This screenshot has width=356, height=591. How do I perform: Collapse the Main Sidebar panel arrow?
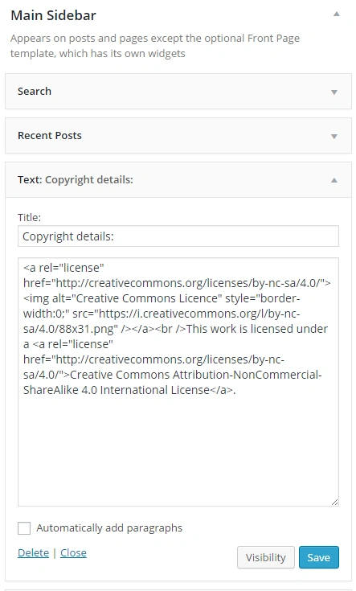pyautogui.click(x=337, y=14)
